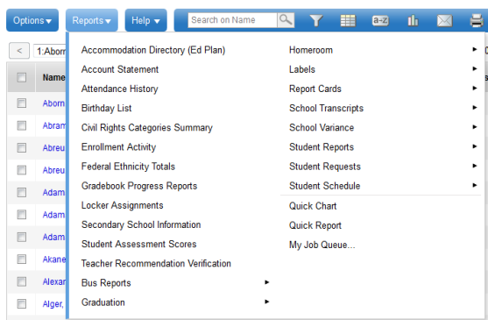Screen dimensions: 488x320
Task: Open the bar chart icon
Action: point(413,21)
